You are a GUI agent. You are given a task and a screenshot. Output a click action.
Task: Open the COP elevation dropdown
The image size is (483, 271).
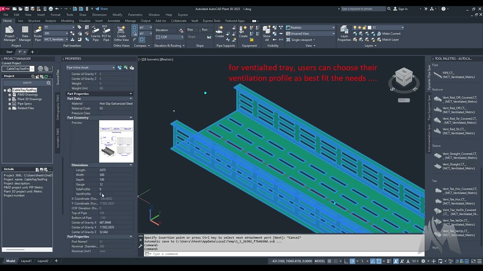coord(169,37)
